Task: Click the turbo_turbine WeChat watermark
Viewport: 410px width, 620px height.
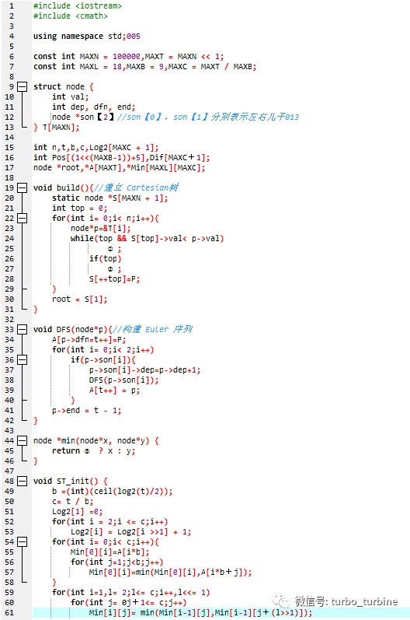Action: (334, 601)
